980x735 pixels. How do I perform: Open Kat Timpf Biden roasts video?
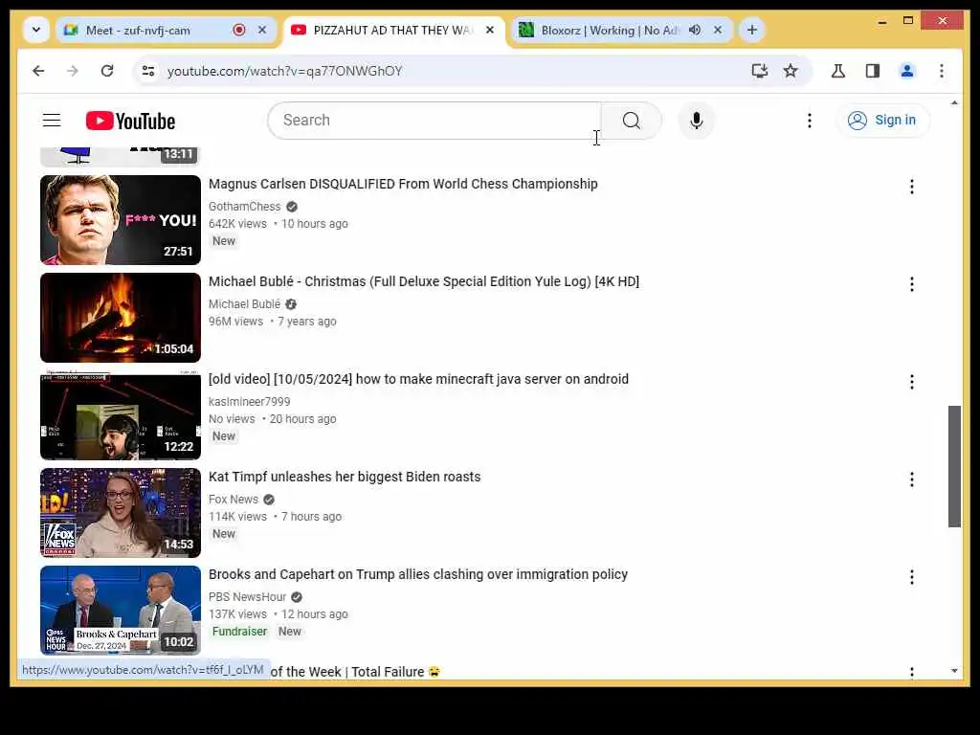click(345, 477)
